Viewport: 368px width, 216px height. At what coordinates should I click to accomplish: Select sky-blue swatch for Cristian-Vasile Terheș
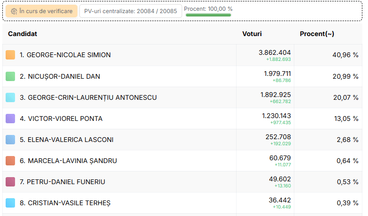10,203
